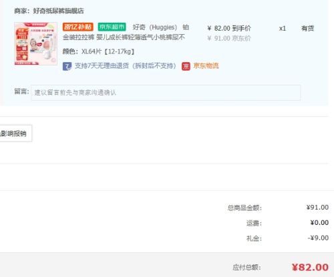Viewport: 334px width, 277px height.
Task: Click the 总商品金额 ¥91.00 amount
Action: tap(317, 208)
